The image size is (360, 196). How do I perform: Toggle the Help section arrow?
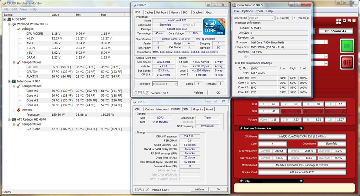[x=301, y=181]
